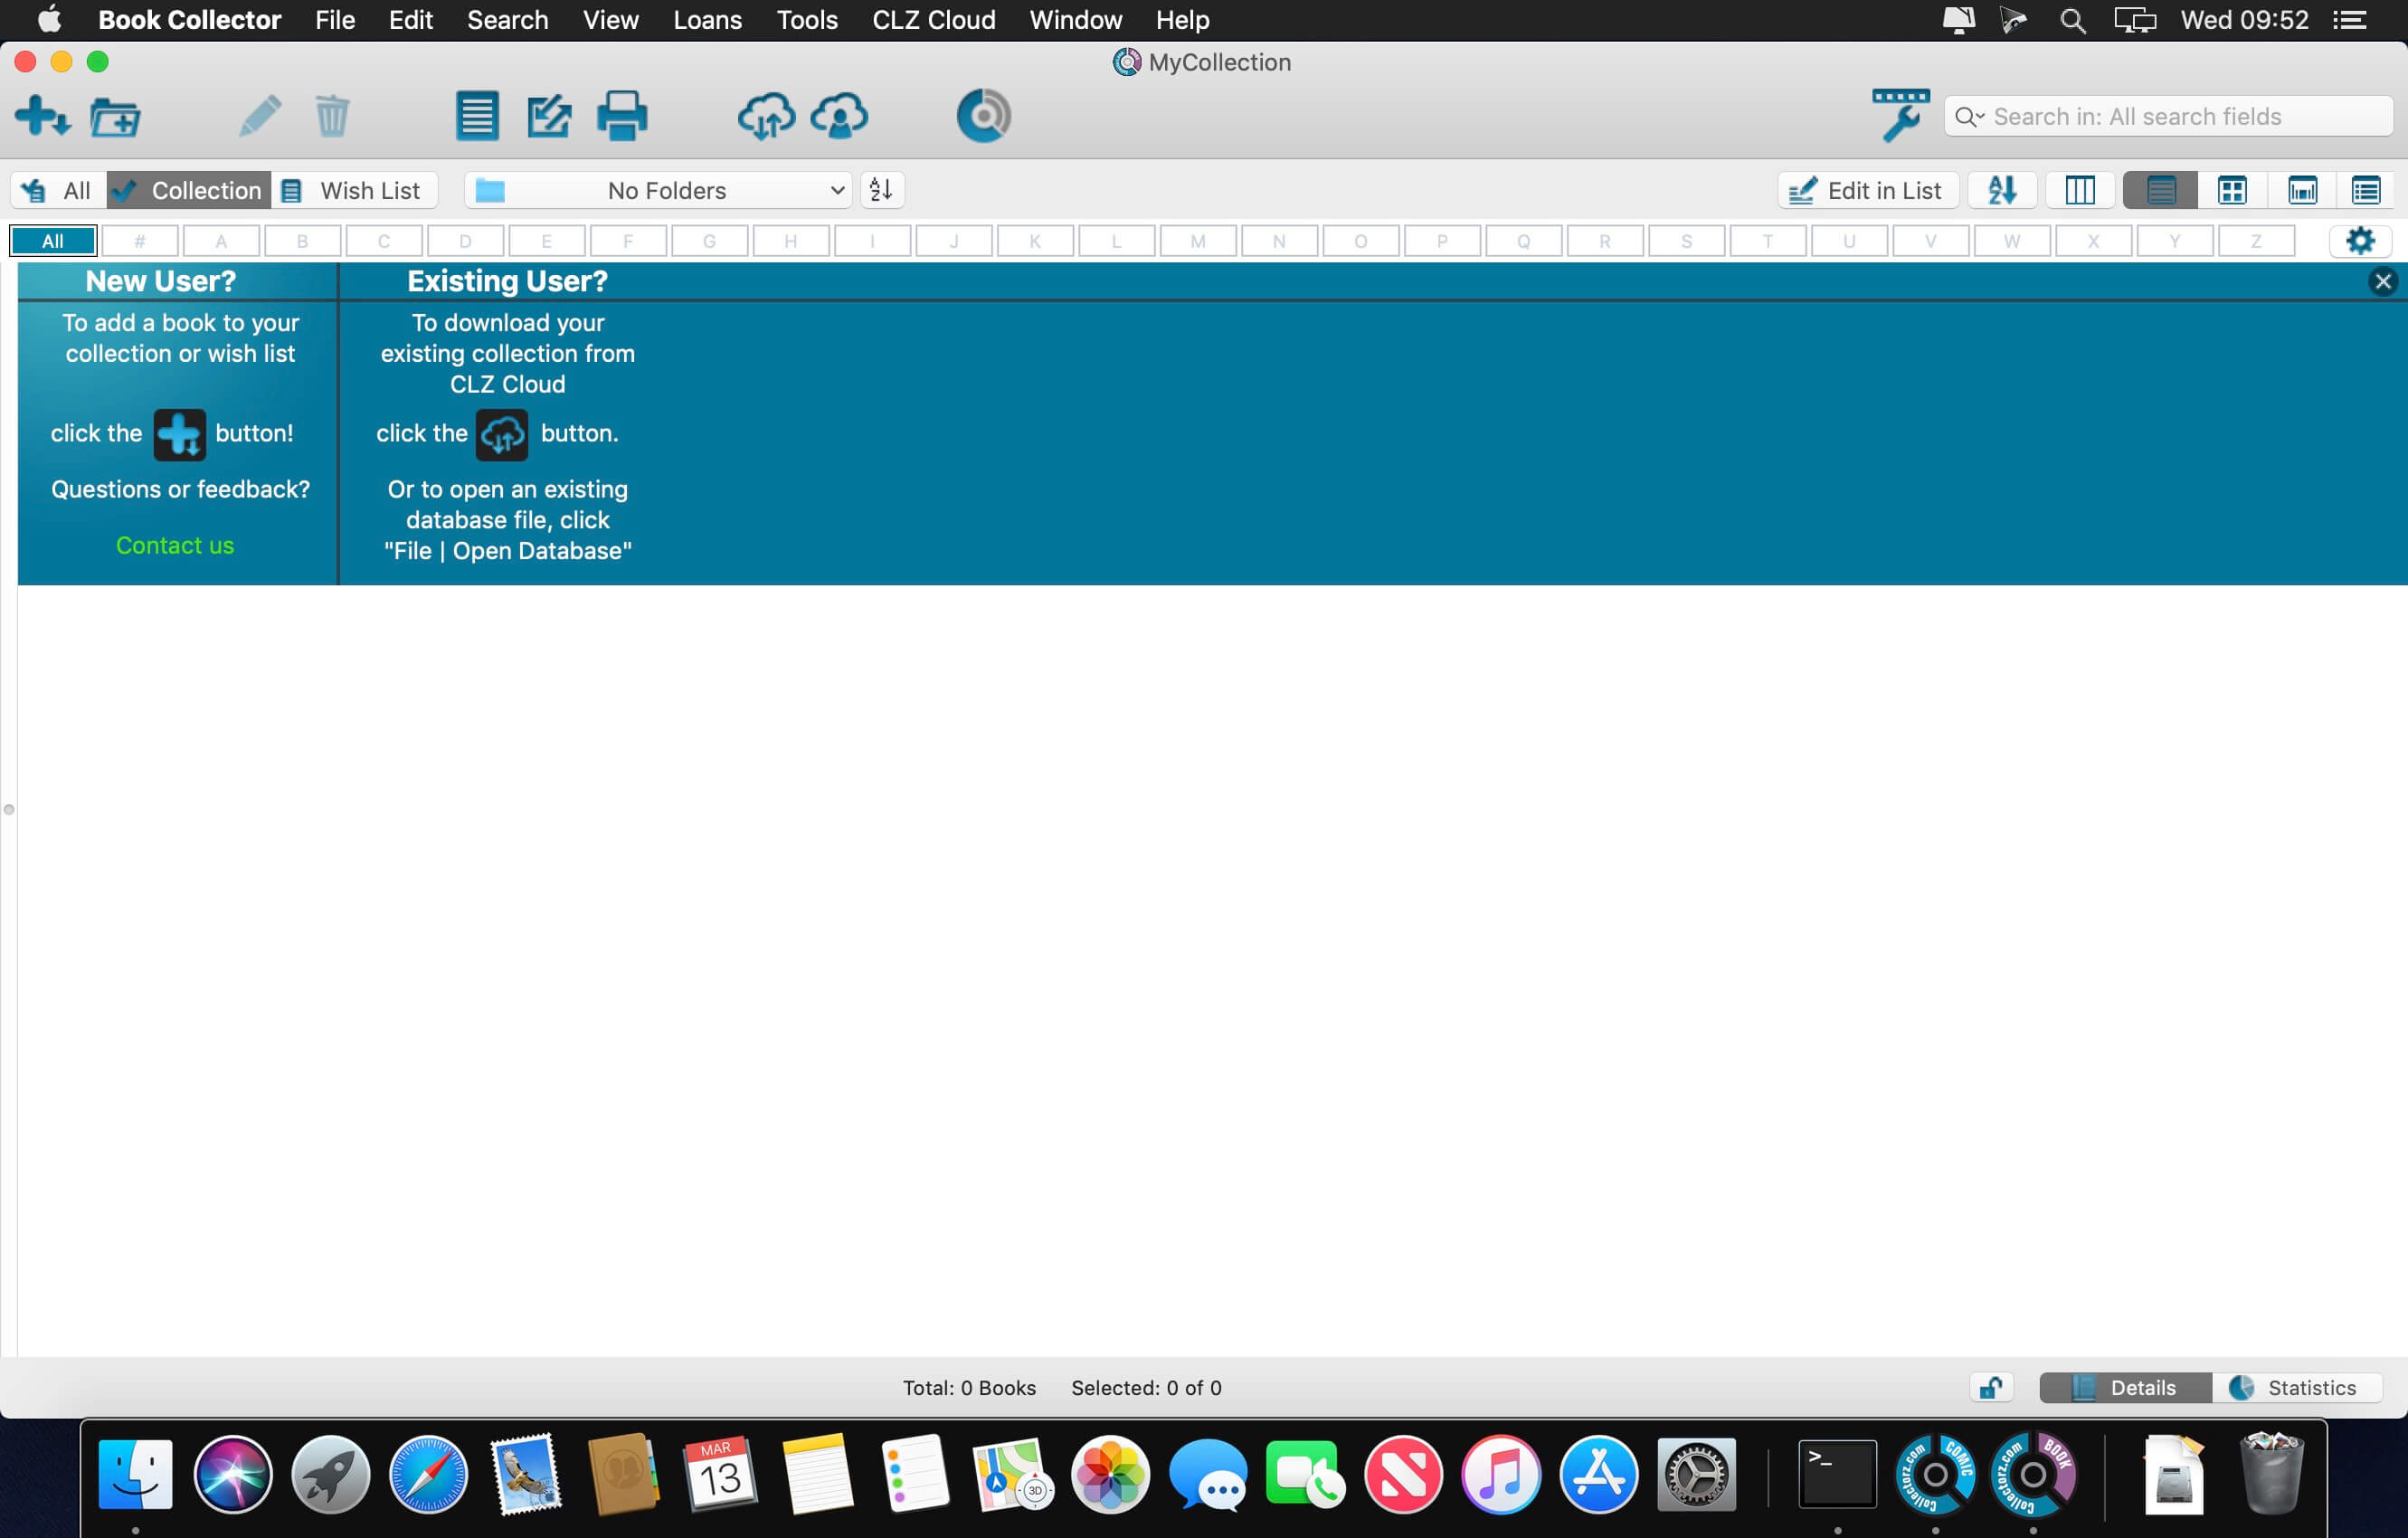The image size is (2408, 1538).
Task: Toggle the Collection status filter
Action: pos(188,190)
